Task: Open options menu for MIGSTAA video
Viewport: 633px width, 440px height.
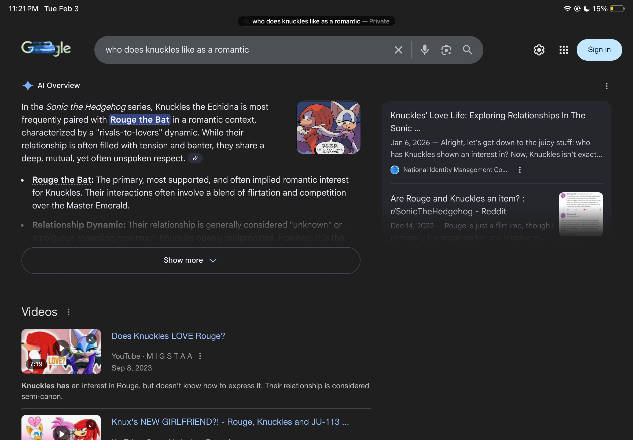Action: tap(200, 356)
